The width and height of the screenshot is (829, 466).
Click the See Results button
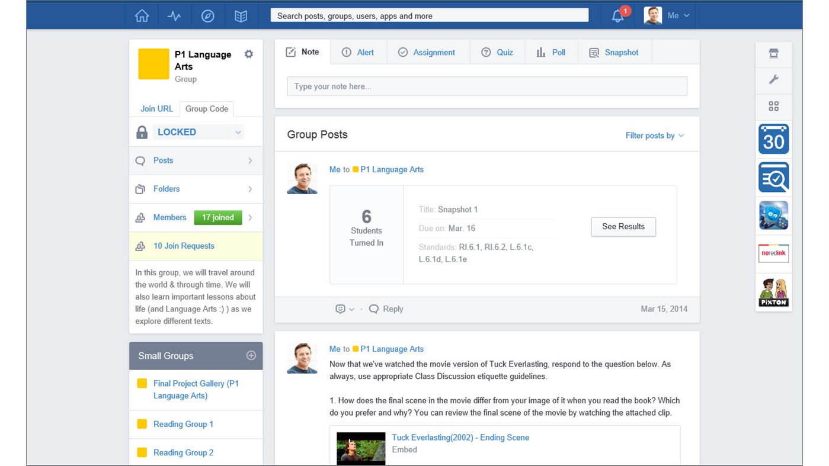tap(623, 227)
